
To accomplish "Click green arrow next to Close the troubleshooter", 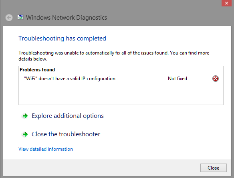I will 25,134.
